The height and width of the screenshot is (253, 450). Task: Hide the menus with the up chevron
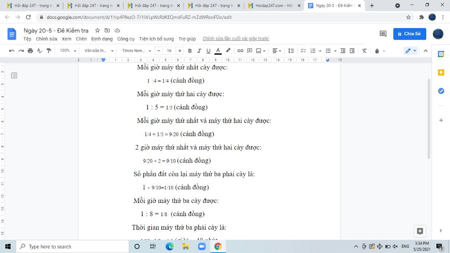(425, 51)
